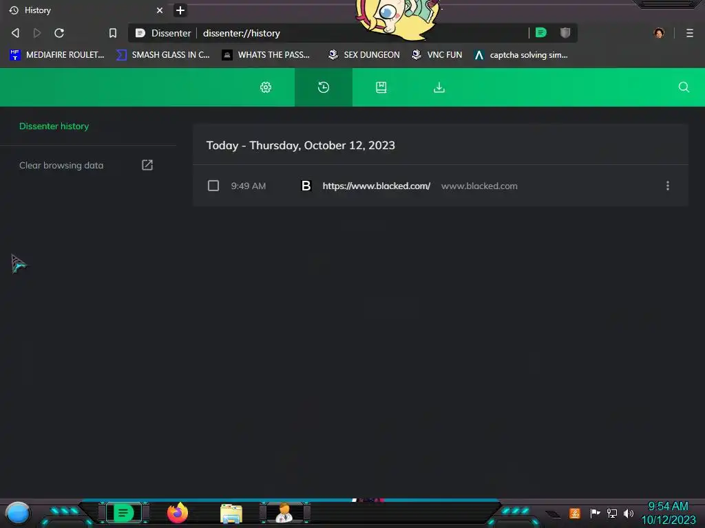Launch Firefox from the taskbar

tap(178, 513)
